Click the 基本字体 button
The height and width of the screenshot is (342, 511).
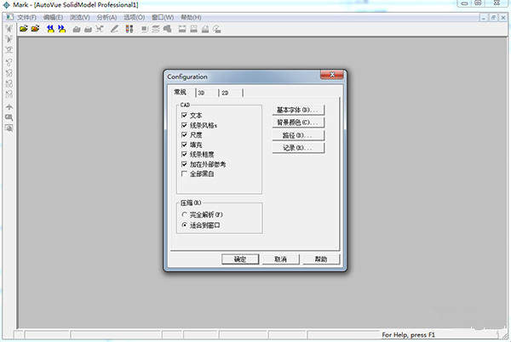pos(298,110)
